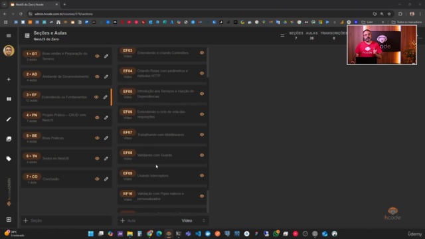Toggle visibility of section 4 PN

97,118
